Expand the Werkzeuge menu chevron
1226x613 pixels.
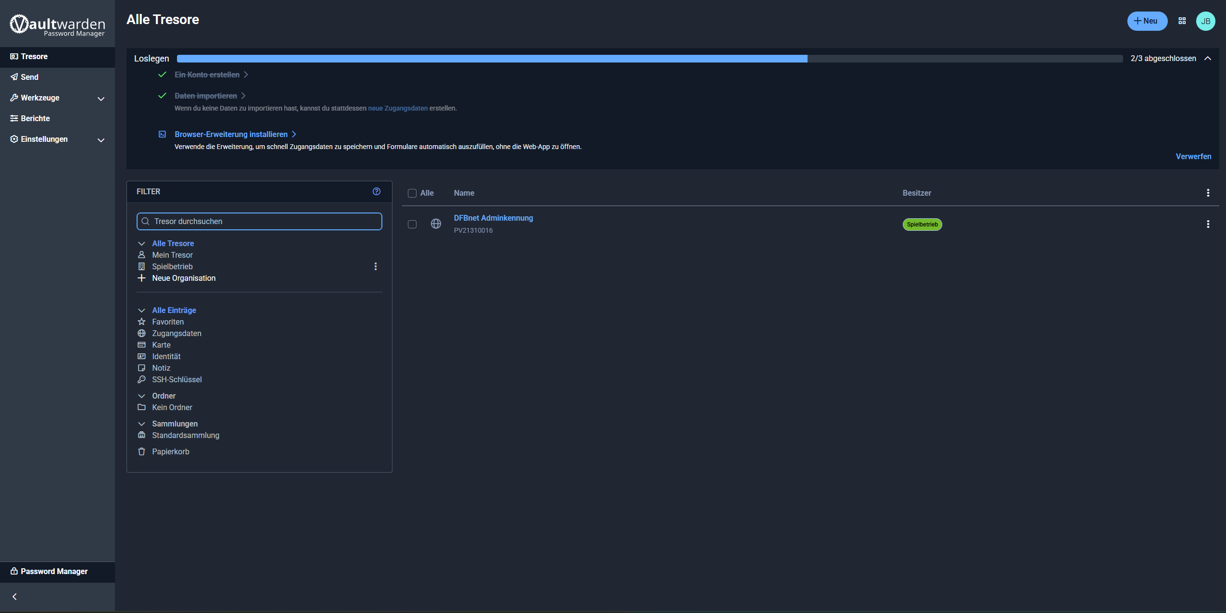tap(101, 99)
